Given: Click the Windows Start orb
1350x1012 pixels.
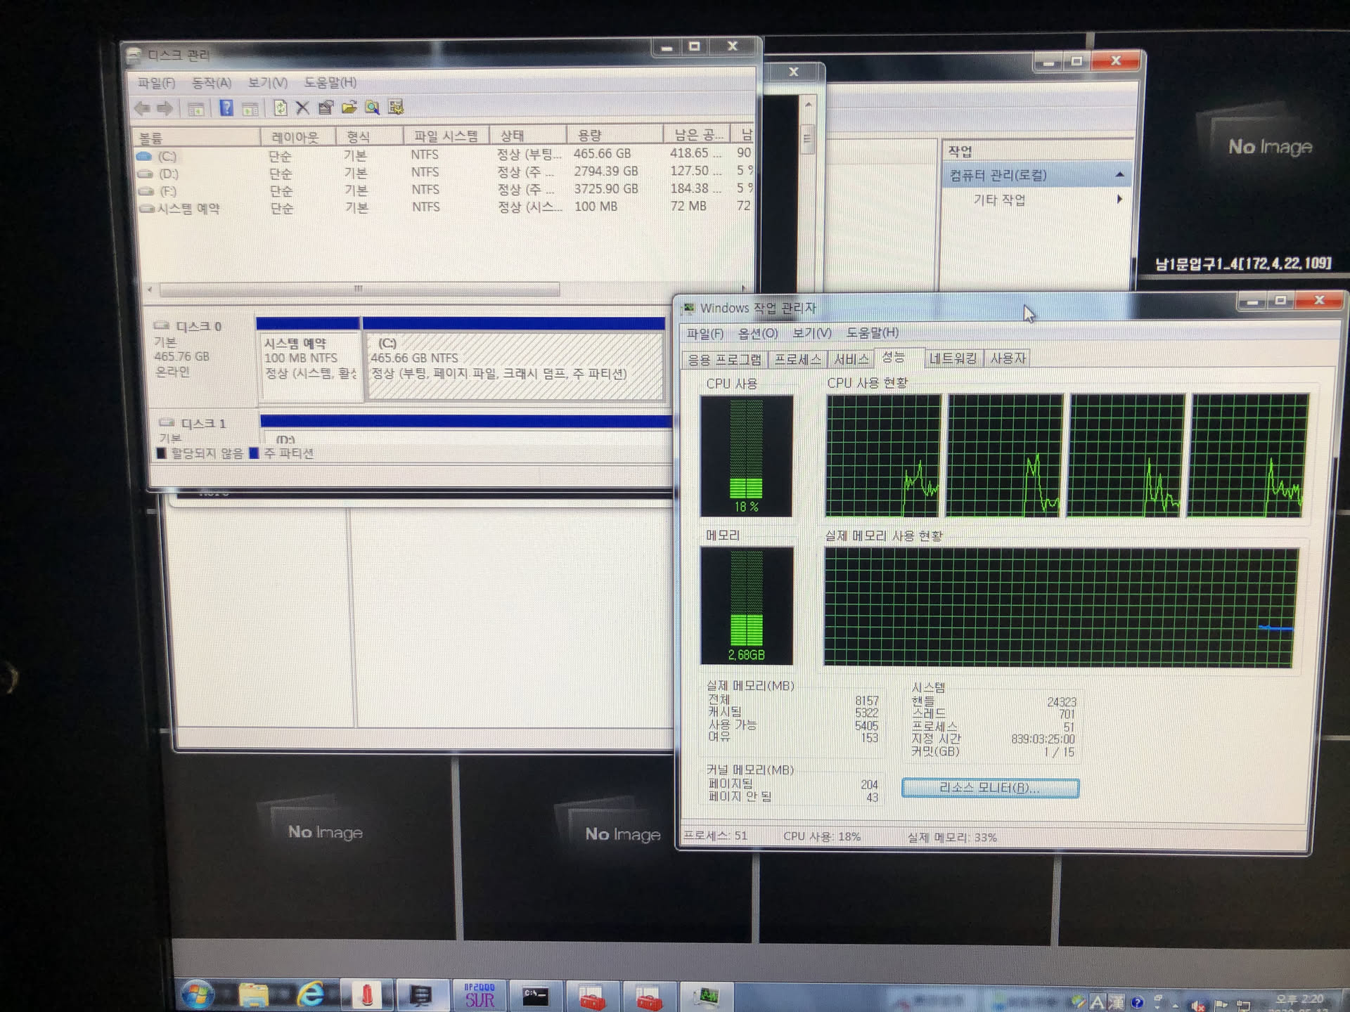Looking at the screenshot, I should (x=198, y=995).
